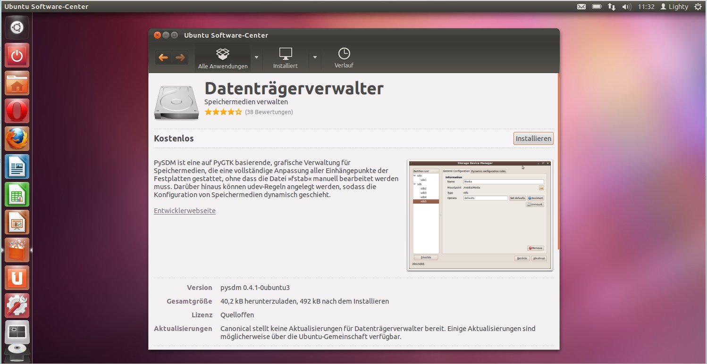Go back with the left arrow button
Screen dimensions: 707x364
tap(163, 58)
